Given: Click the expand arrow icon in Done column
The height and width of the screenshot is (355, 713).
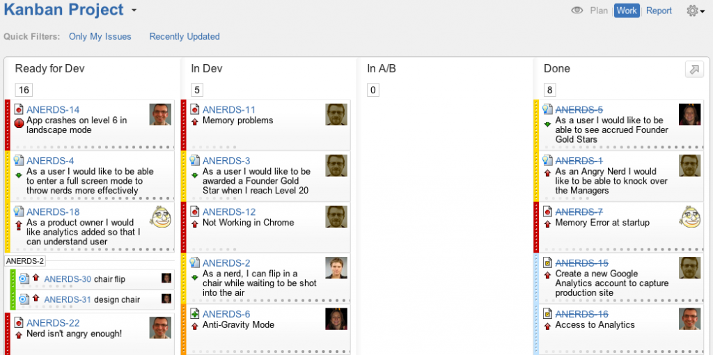Looking at the screenshot, I should (694, 69).
